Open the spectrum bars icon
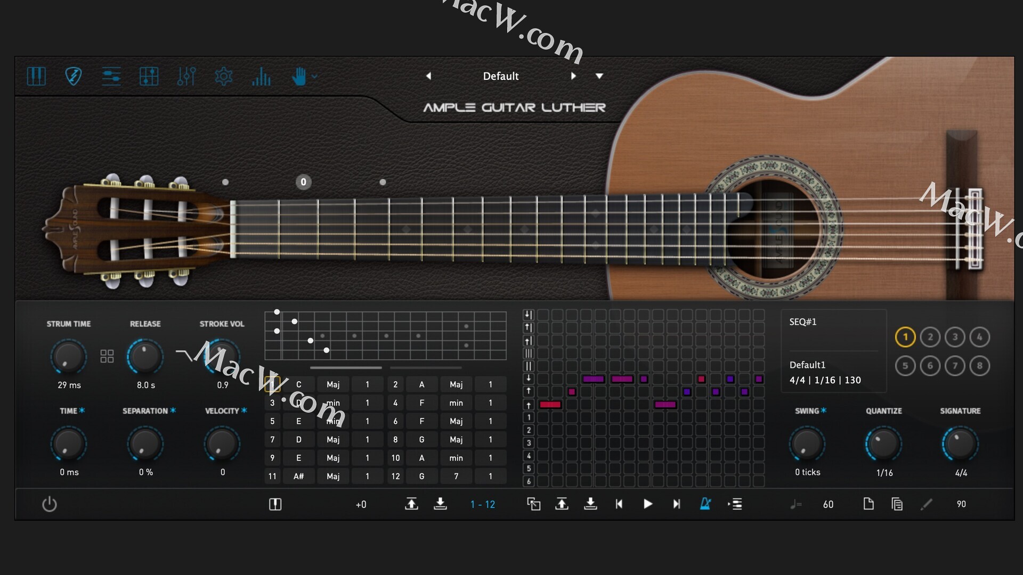Viewport: 1023px width, 575px height. [261, 76]
